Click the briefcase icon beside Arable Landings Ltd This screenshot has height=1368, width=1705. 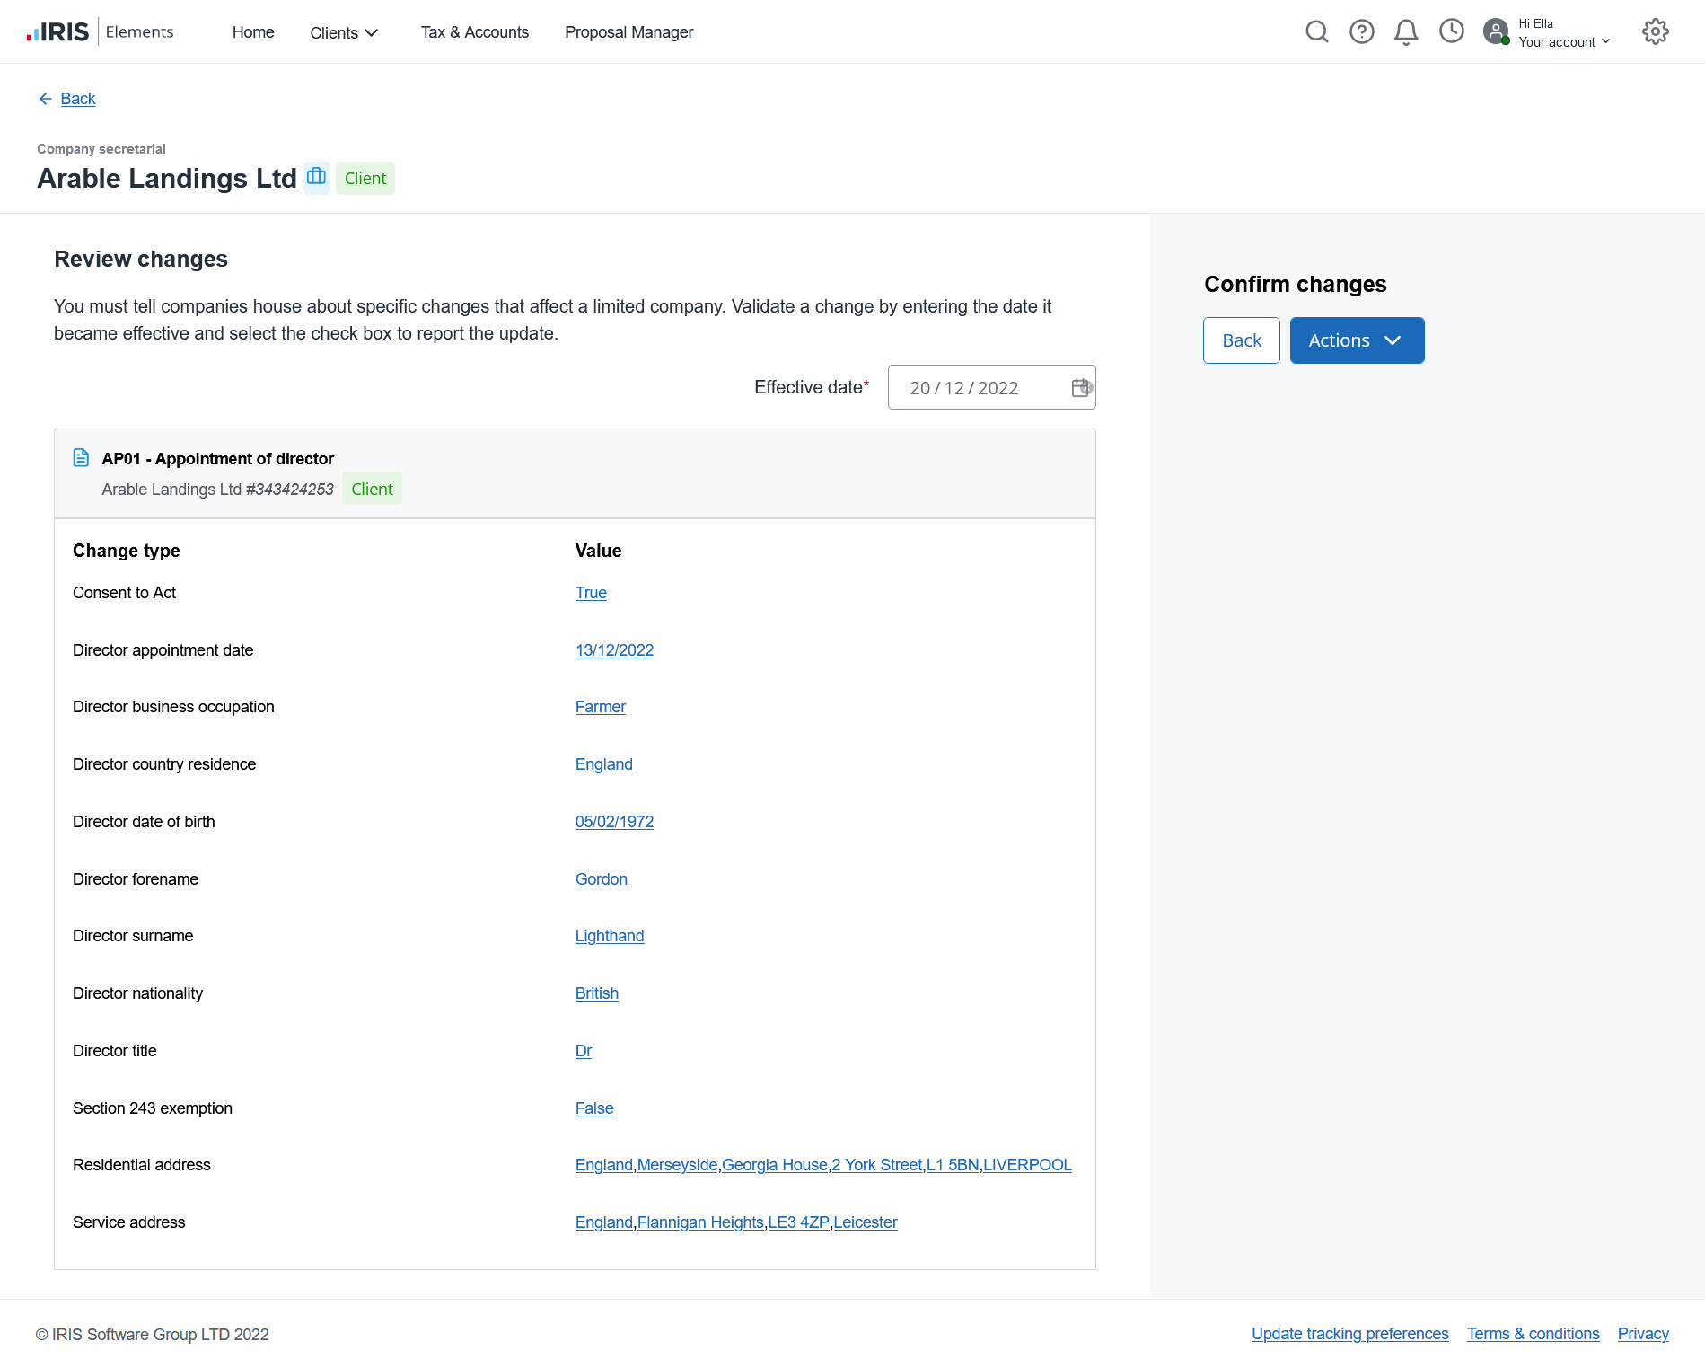tap(316, 177)
